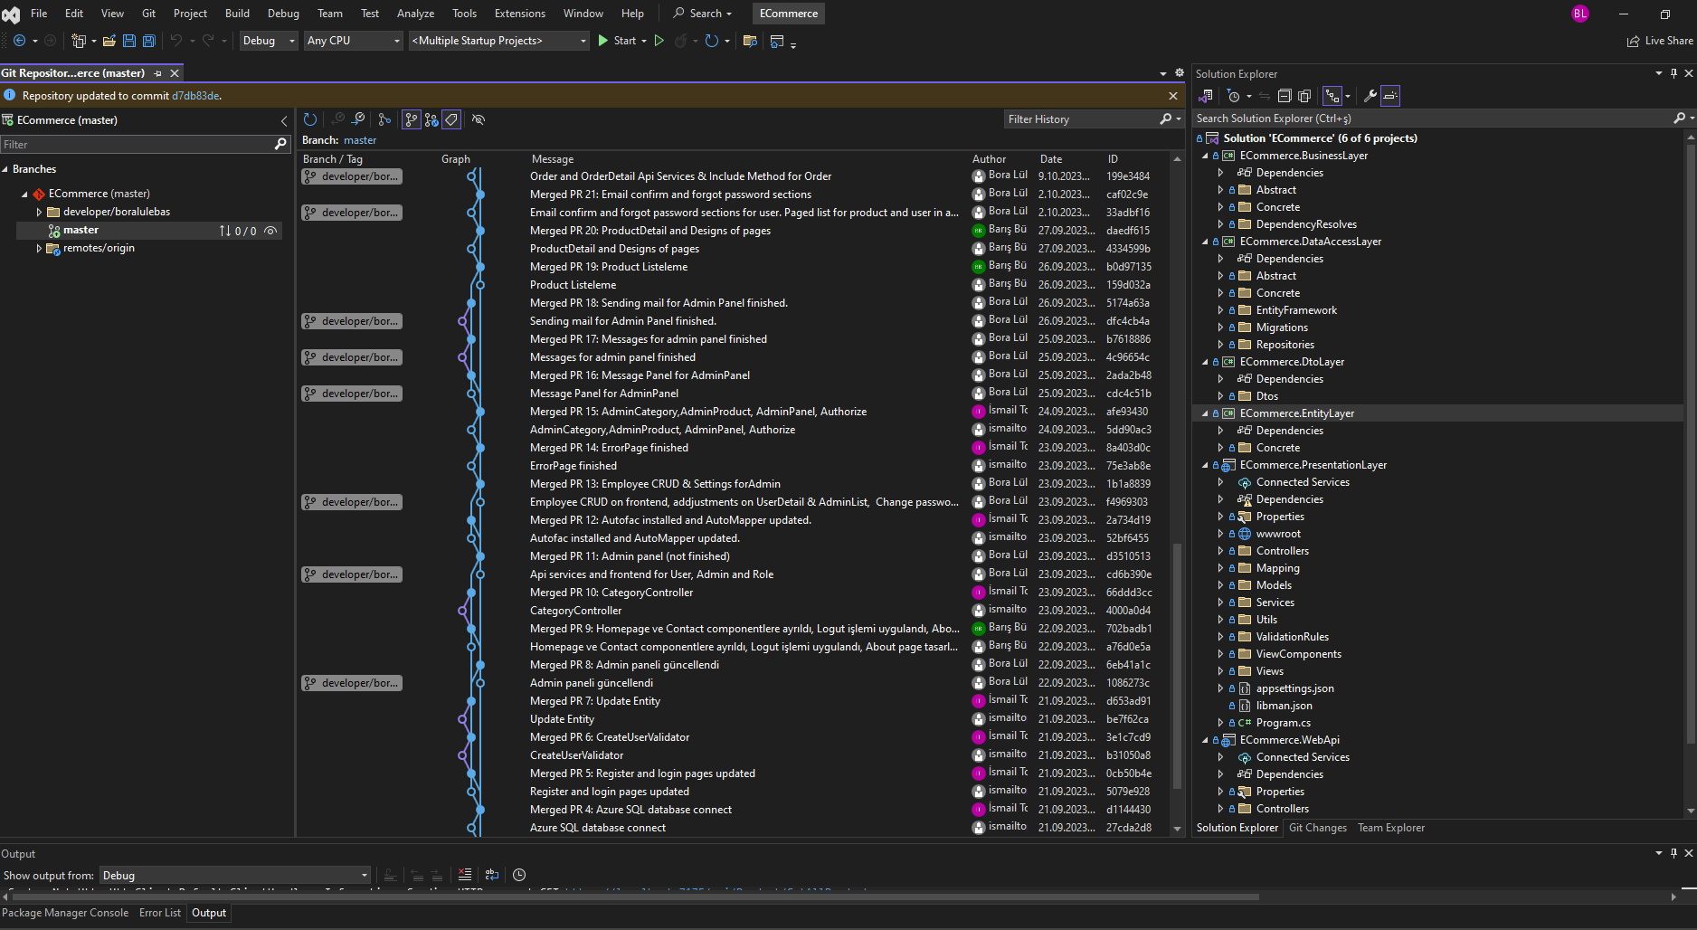Switch to the Git Changes tab
The width and height of the screenshot is (1697, 930).
[1317, 828]
